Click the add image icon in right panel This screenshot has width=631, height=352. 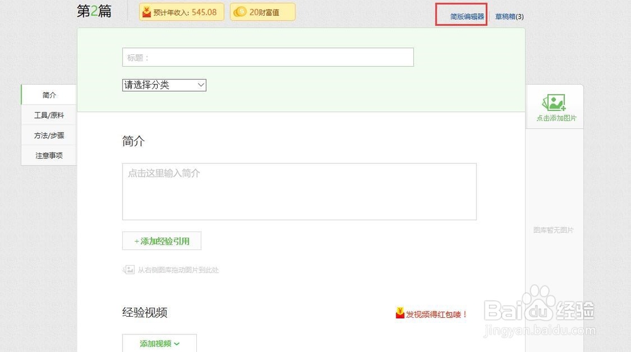point(554,103)
